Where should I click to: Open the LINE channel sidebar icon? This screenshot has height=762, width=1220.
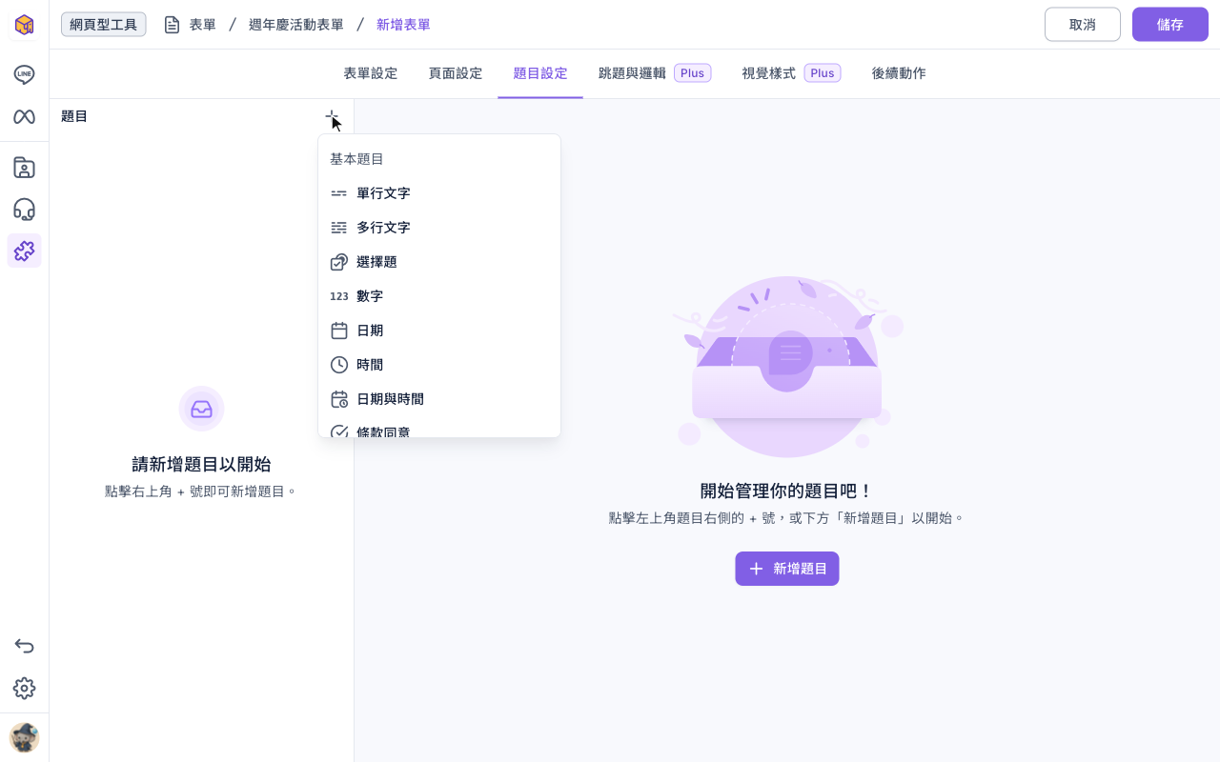(24, 74)
